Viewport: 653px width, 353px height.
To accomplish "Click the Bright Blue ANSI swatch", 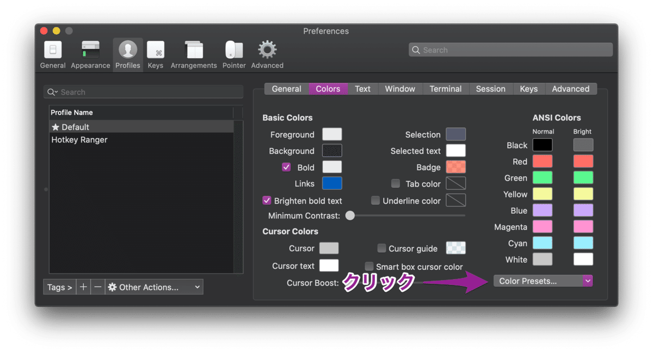I will pyautogui.click(x=583, y=210).
